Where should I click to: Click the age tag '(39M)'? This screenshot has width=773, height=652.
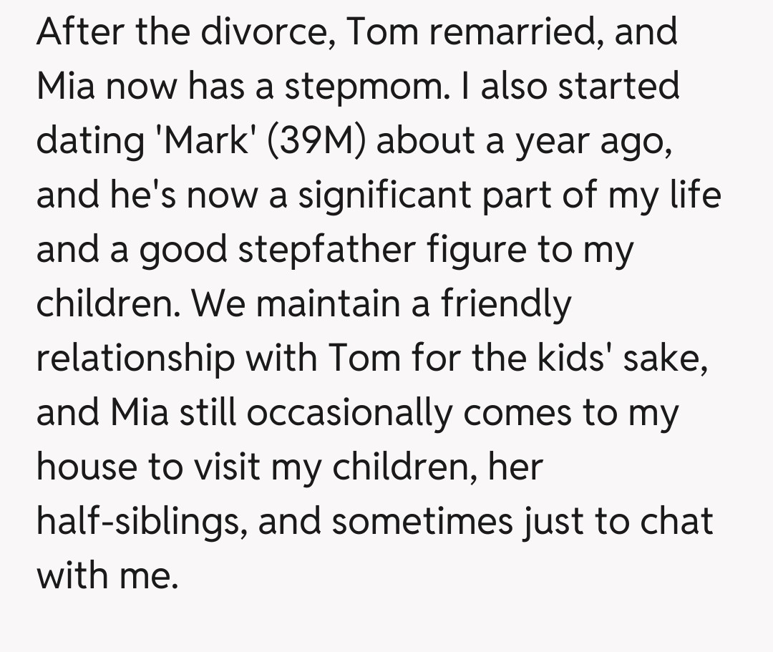(319, 141)
